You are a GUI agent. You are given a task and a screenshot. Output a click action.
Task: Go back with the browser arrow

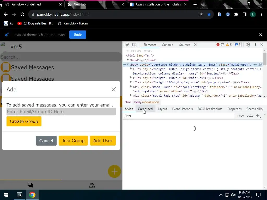(x=6, y=15)
